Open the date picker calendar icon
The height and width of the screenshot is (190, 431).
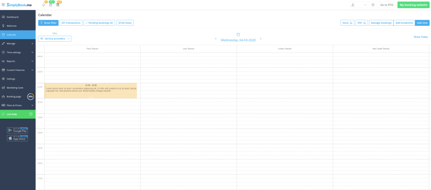[238, 34]
